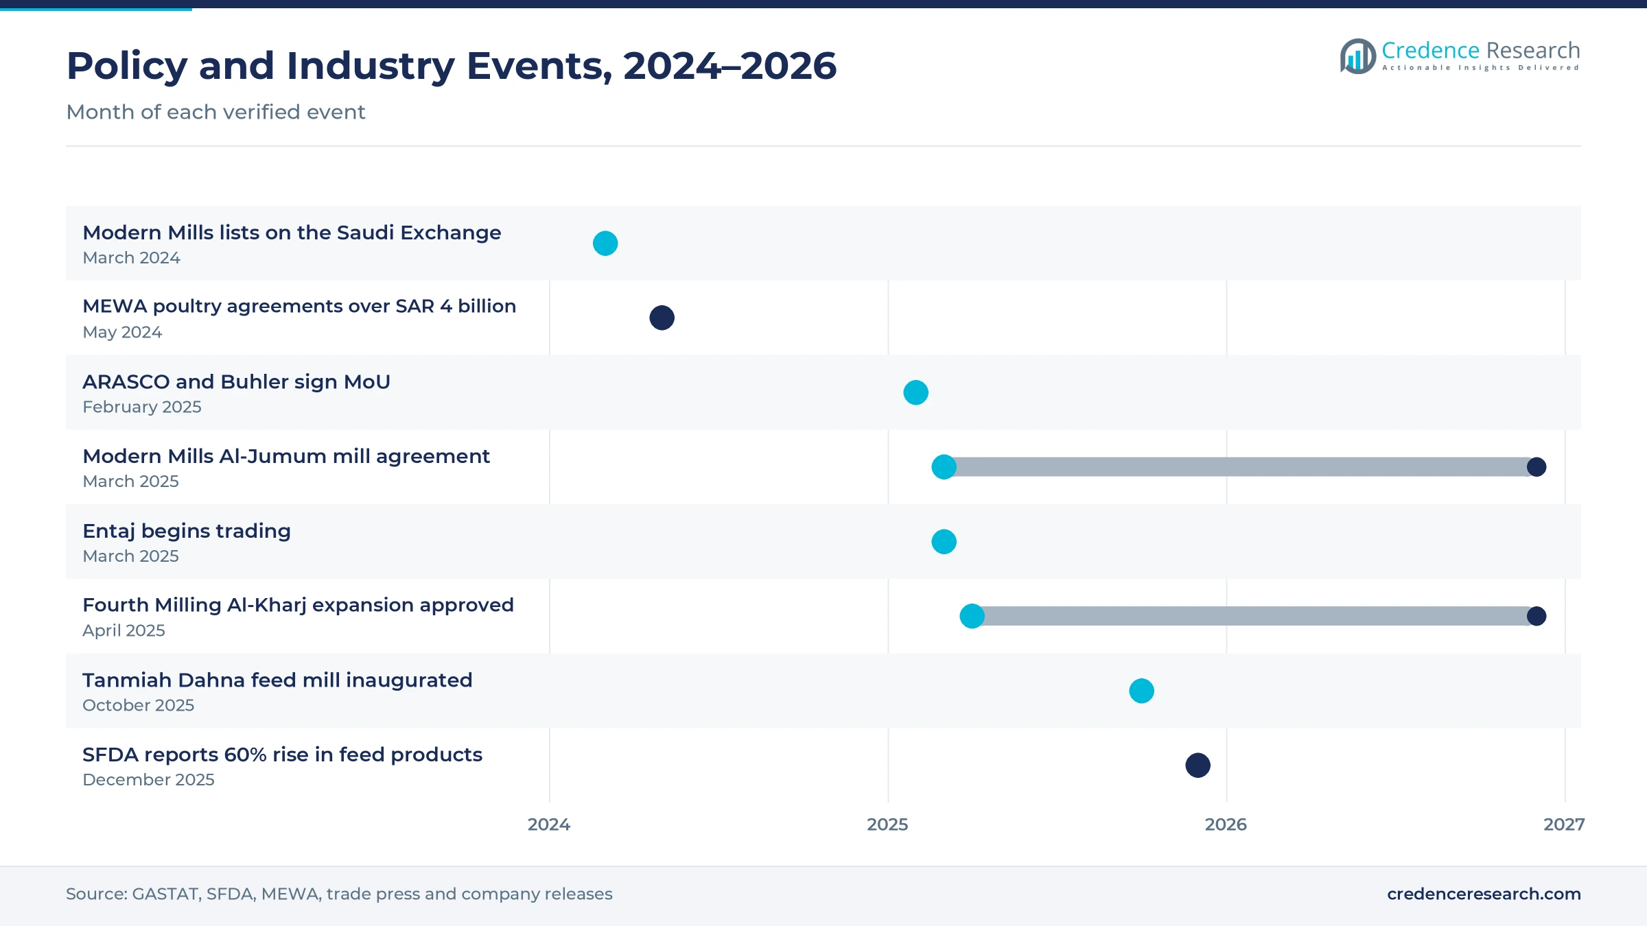
Task: Click 'Modern Mills lists on the Saudi Exchange' label
Action: 292,233
